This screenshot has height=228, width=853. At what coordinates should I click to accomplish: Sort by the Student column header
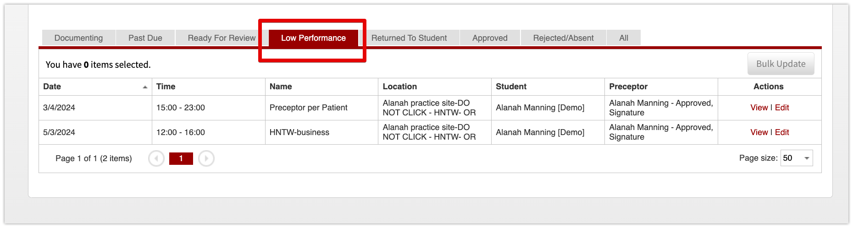511,87
